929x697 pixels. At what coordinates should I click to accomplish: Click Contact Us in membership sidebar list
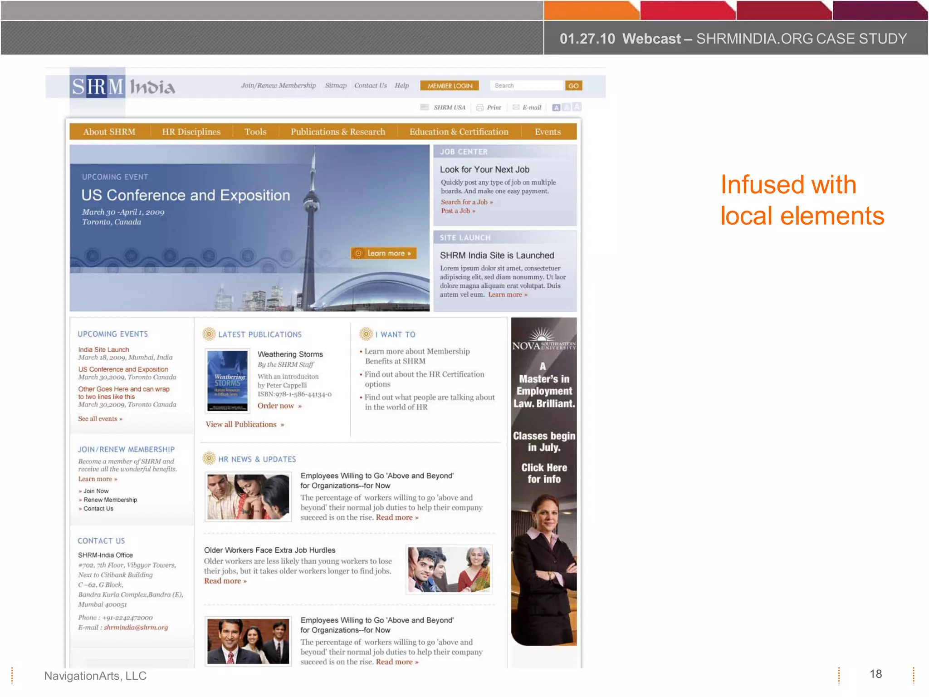point(98,509)
